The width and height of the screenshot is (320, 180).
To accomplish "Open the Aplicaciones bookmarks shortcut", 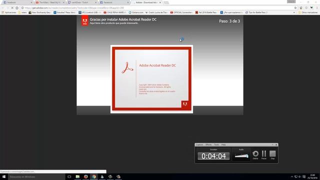I will tap(9, 12).
